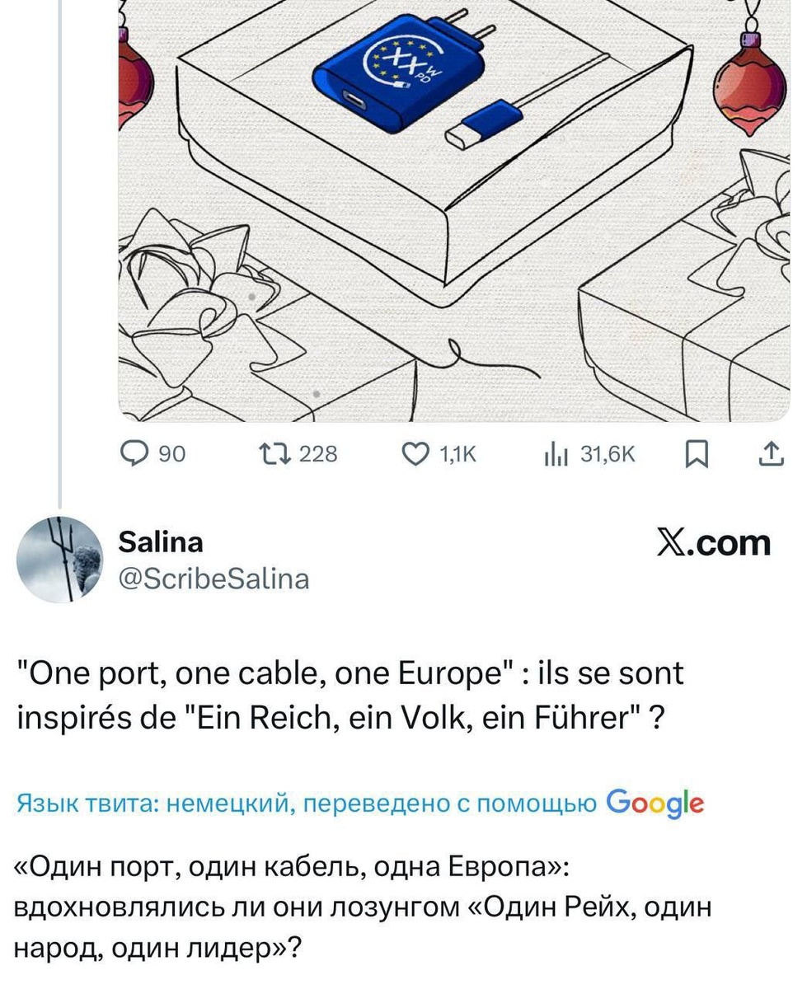Click the handle '@ScribeSalina'

point(213,579)
